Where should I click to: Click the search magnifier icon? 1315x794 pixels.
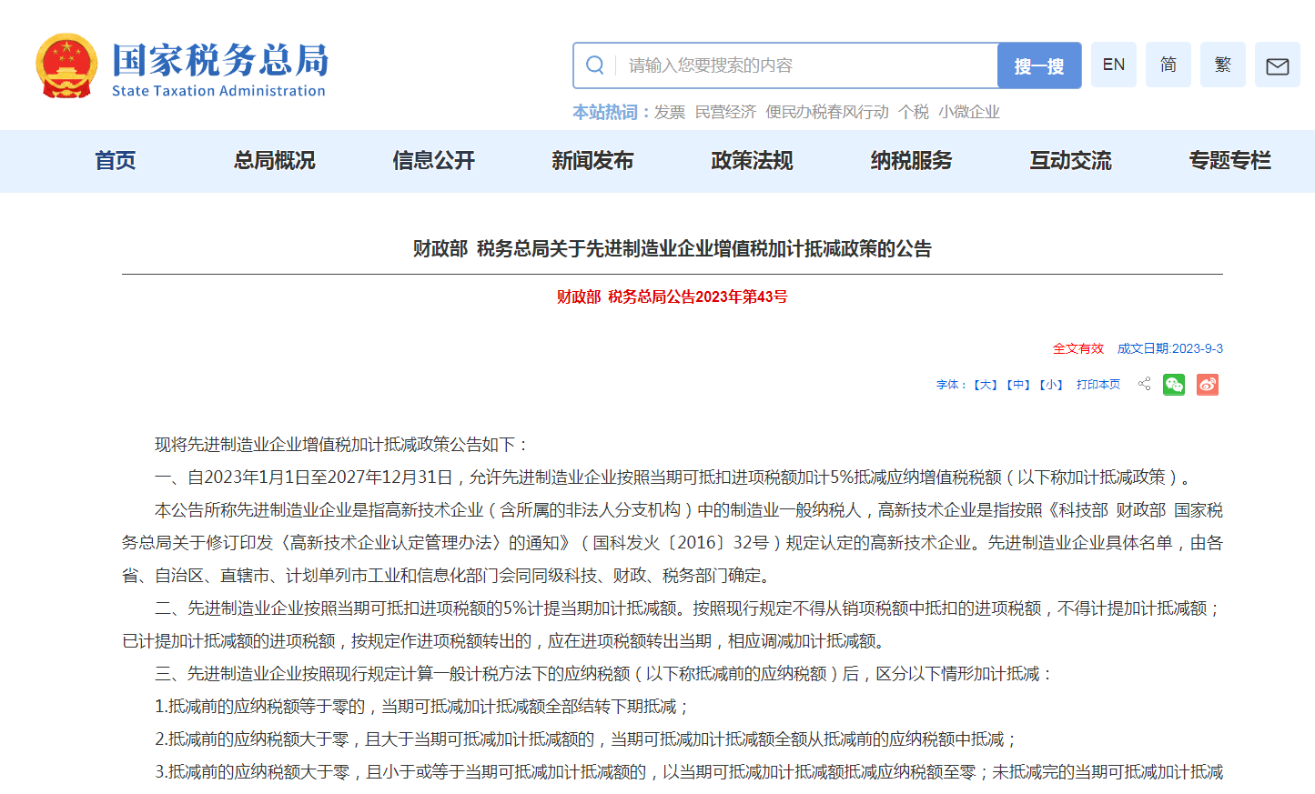point(595,65)
